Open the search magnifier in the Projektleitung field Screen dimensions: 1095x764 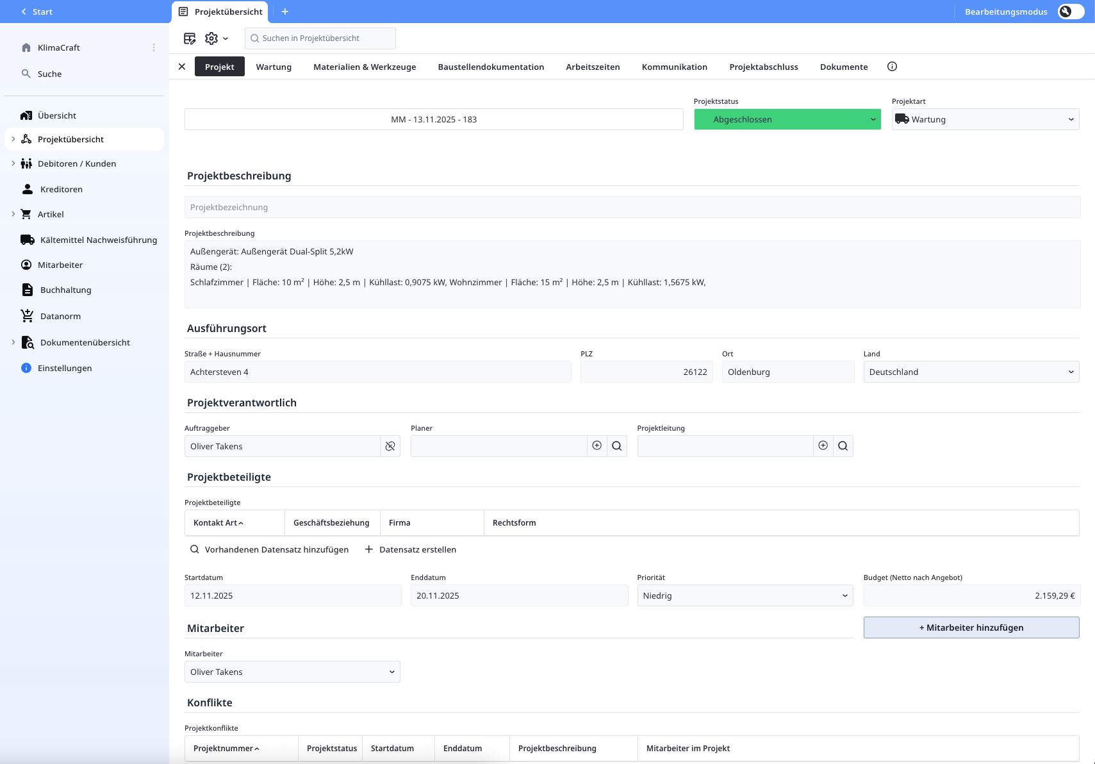coord(843,445)
